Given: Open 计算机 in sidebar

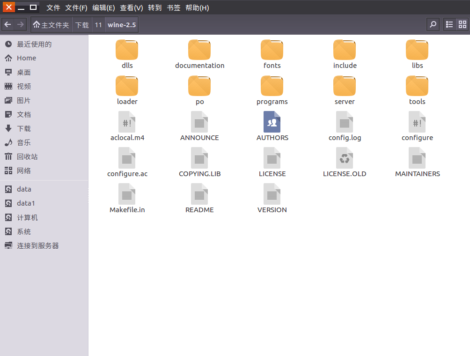Looking at the screenshot, I should pyautogui.click(x=44, y=217).
